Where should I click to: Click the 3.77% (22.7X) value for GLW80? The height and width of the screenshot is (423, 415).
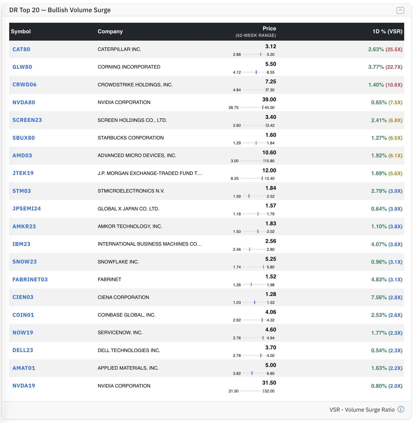pyautogui.click(x=385, y=67)
